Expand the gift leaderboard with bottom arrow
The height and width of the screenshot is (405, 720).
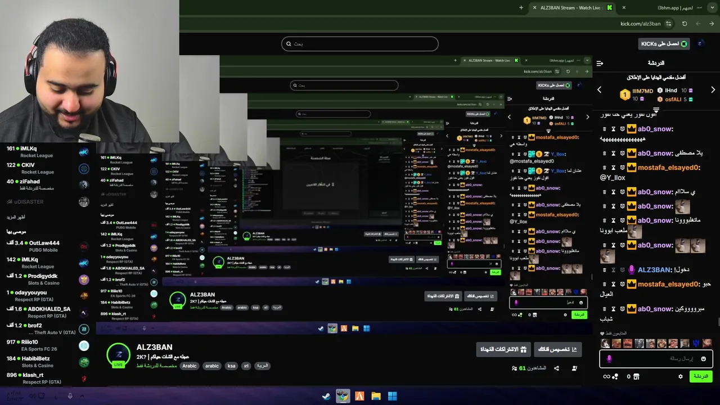click(656, 110)
